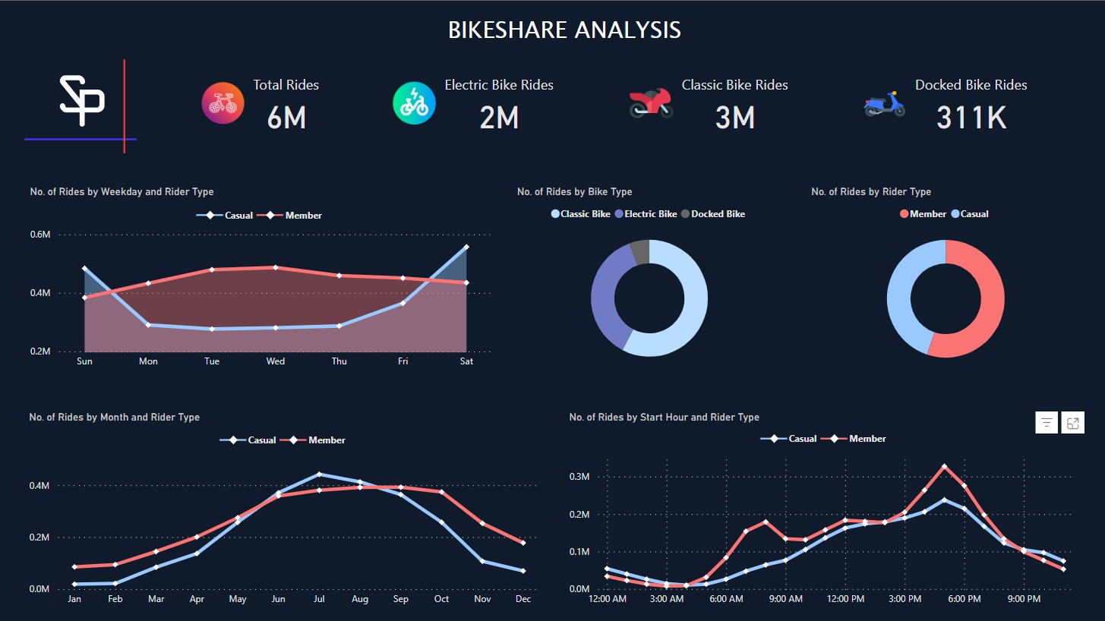Click the Total Rides 6M card value

[286, 118]
